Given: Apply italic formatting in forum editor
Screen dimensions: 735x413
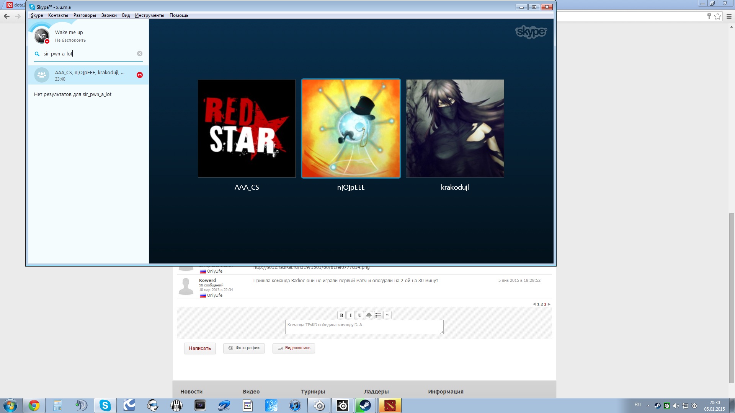Looking at the screenshot, I should pos(351,315).
